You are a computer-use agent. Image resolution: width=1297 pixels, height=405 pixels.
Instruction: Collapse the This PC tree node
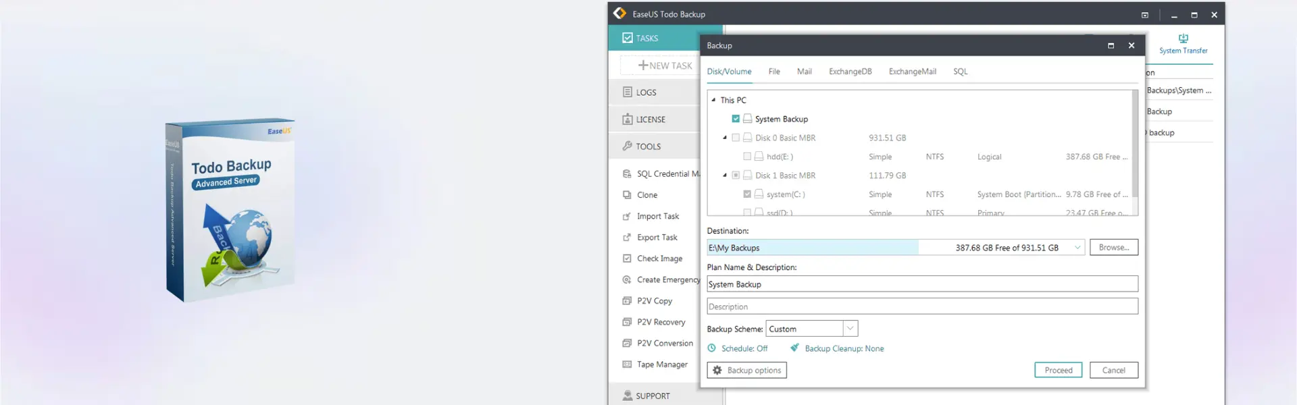pyautogui.click(x=713, y=100)
